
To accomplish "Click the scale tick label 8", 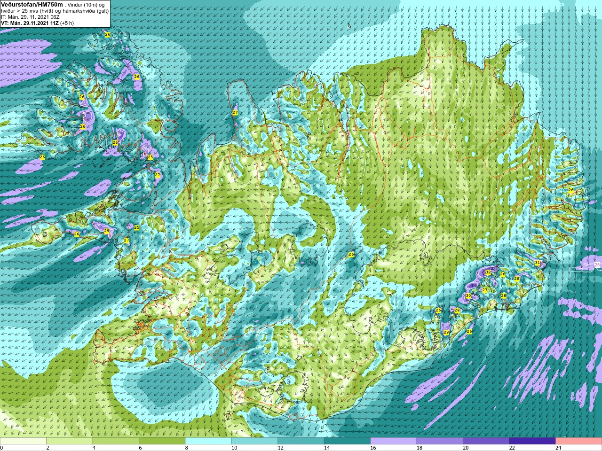I will coord(187,448).
